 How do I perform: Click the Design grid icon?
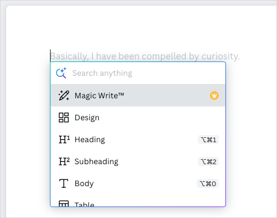[64, 118]
